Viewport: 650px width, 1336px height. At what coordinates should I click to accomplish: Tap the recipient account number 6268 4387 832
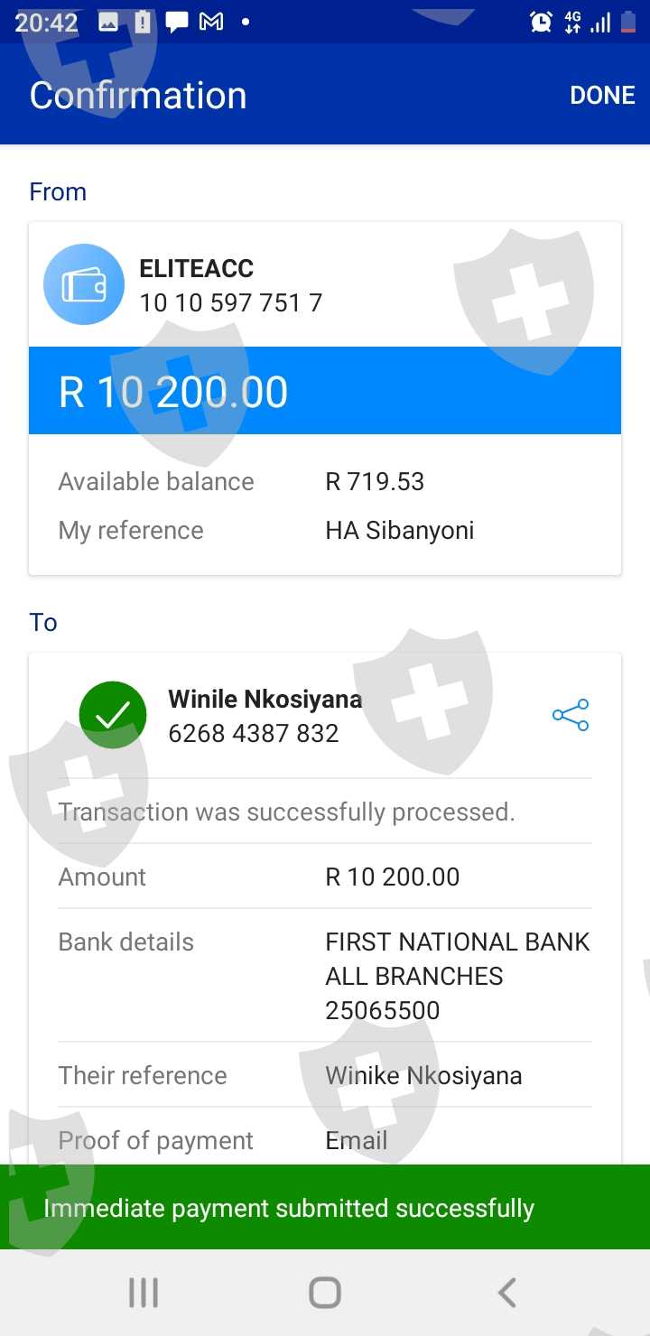pyautogui.click(x=254, y=733)
